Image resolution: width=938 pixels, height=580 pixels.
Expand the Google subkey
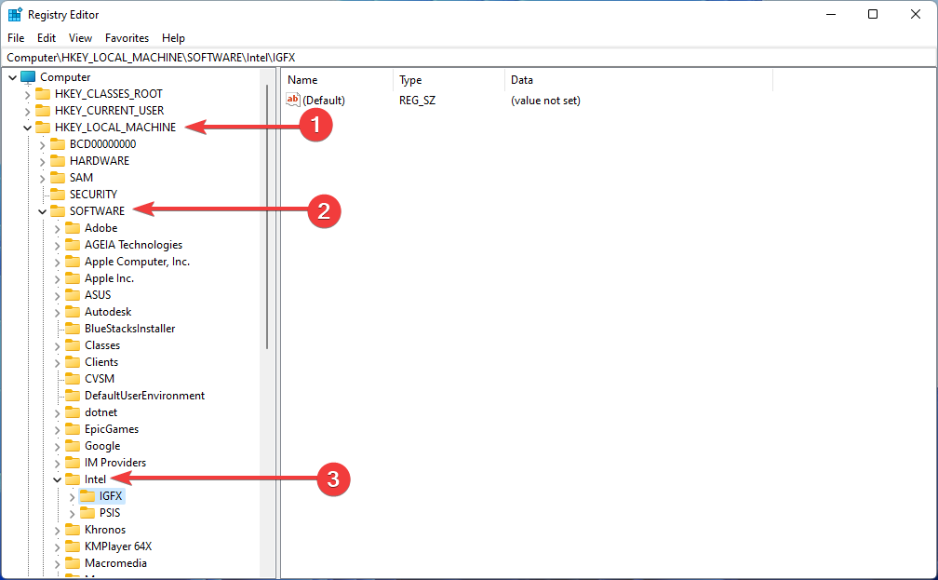coord(57,445)
